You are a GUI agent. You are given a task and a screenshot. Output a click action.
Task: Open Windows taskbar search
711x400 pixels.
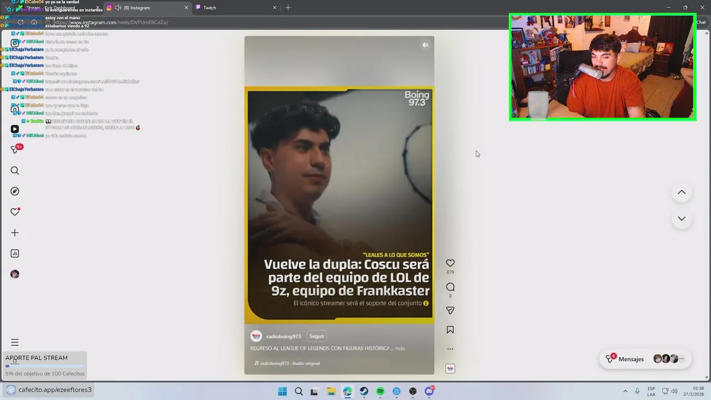click(x=299, y=391)
